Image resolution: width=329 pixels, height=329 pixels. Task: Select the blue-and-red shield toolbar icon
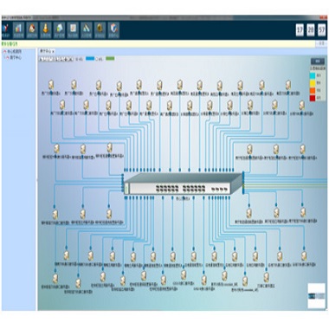(x=114, y=30)
